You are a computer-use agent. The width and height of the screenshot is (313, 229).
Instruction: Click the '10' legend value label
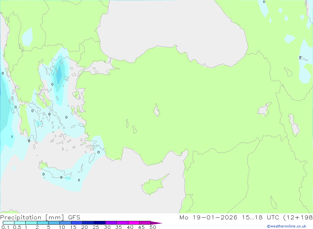62,227
